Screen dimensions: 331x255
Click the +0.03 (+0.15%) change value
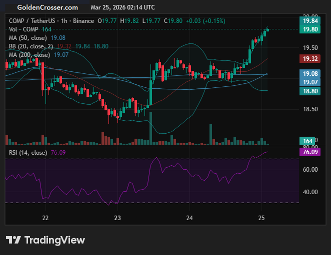coord(205,21)
